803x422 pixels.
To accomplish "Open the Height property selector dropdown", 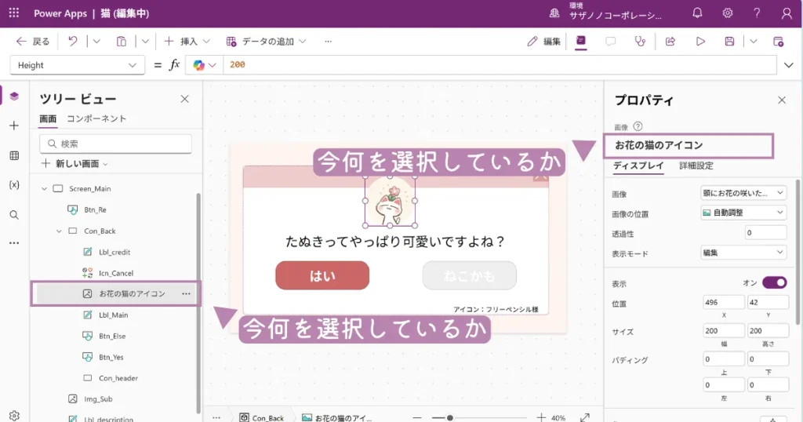I will (77, 65).
